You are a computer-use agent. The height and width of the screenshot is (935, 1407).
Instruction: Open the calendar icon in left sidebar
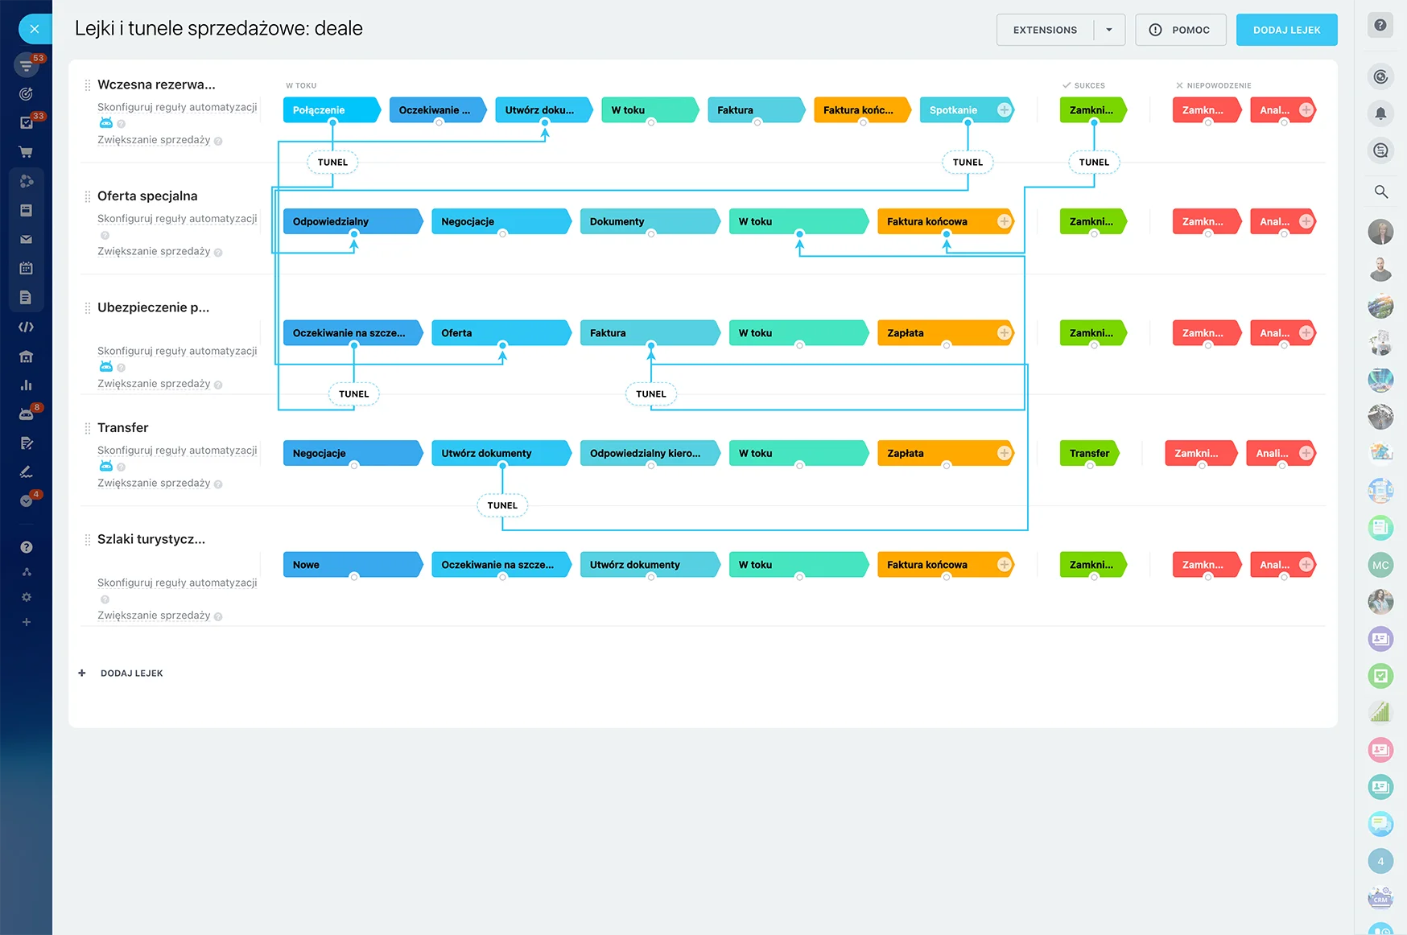pos(26,268)
